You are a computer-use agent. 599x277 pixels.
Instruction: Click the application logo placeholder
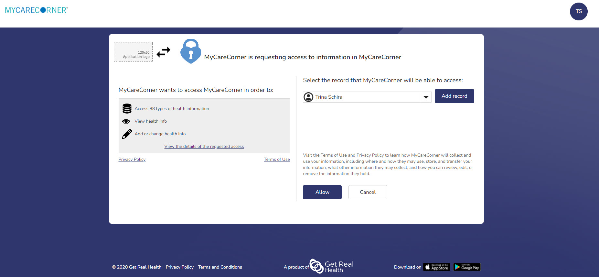[133, 52]
